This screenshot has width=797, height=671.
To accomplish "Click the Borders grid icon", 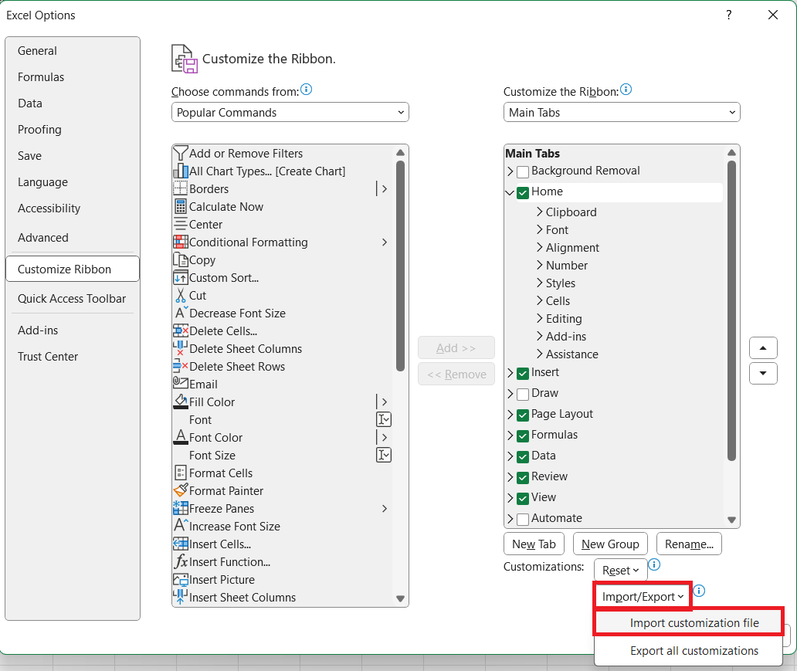I will tap(181, 188).
